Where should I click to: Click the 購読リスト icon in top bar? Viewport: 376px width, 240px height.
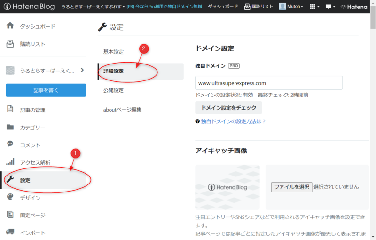pyautogui.click(x=247, y=7)
